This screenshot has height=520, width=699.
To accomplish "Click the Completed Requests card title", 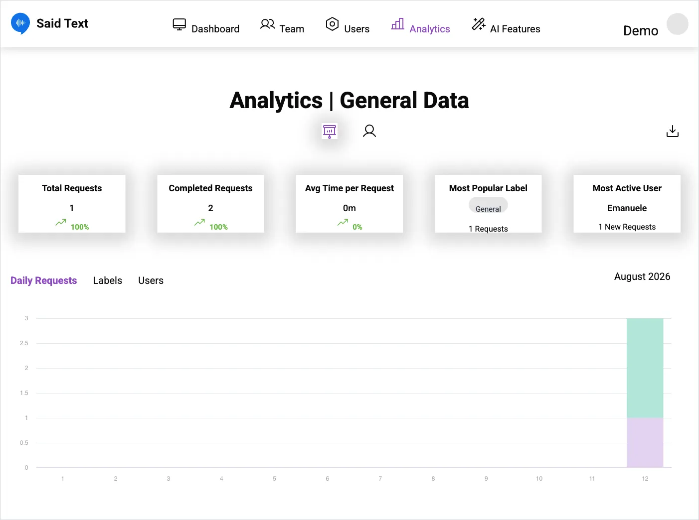I will (x=210, y=188).
